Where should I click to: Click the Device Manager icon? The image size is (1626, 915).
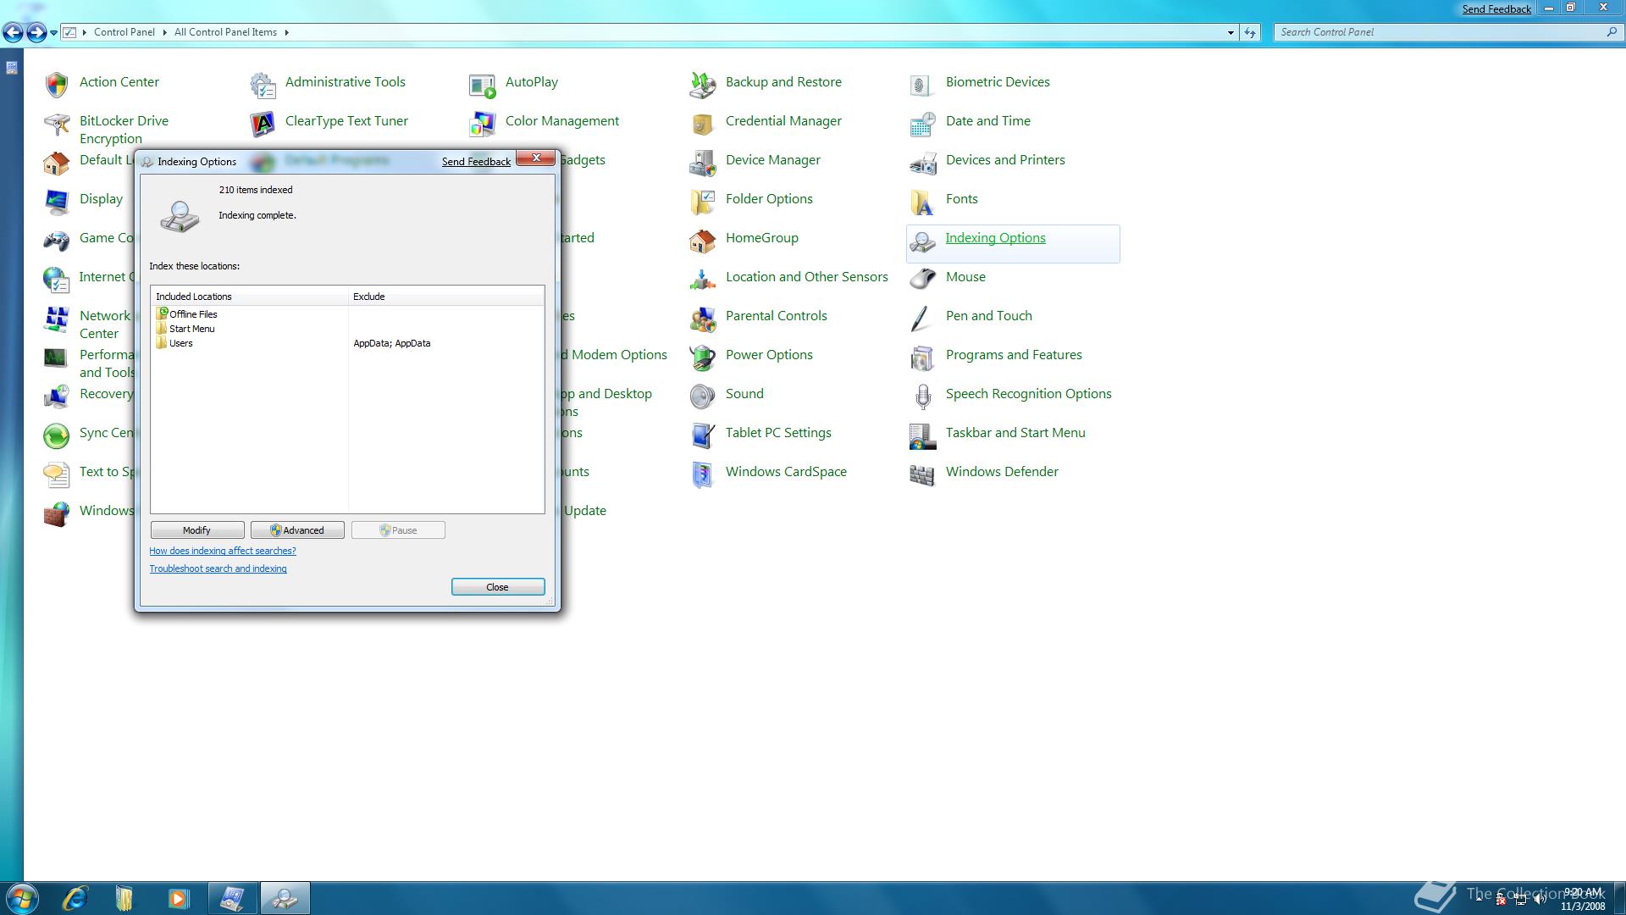click(703, 163)
